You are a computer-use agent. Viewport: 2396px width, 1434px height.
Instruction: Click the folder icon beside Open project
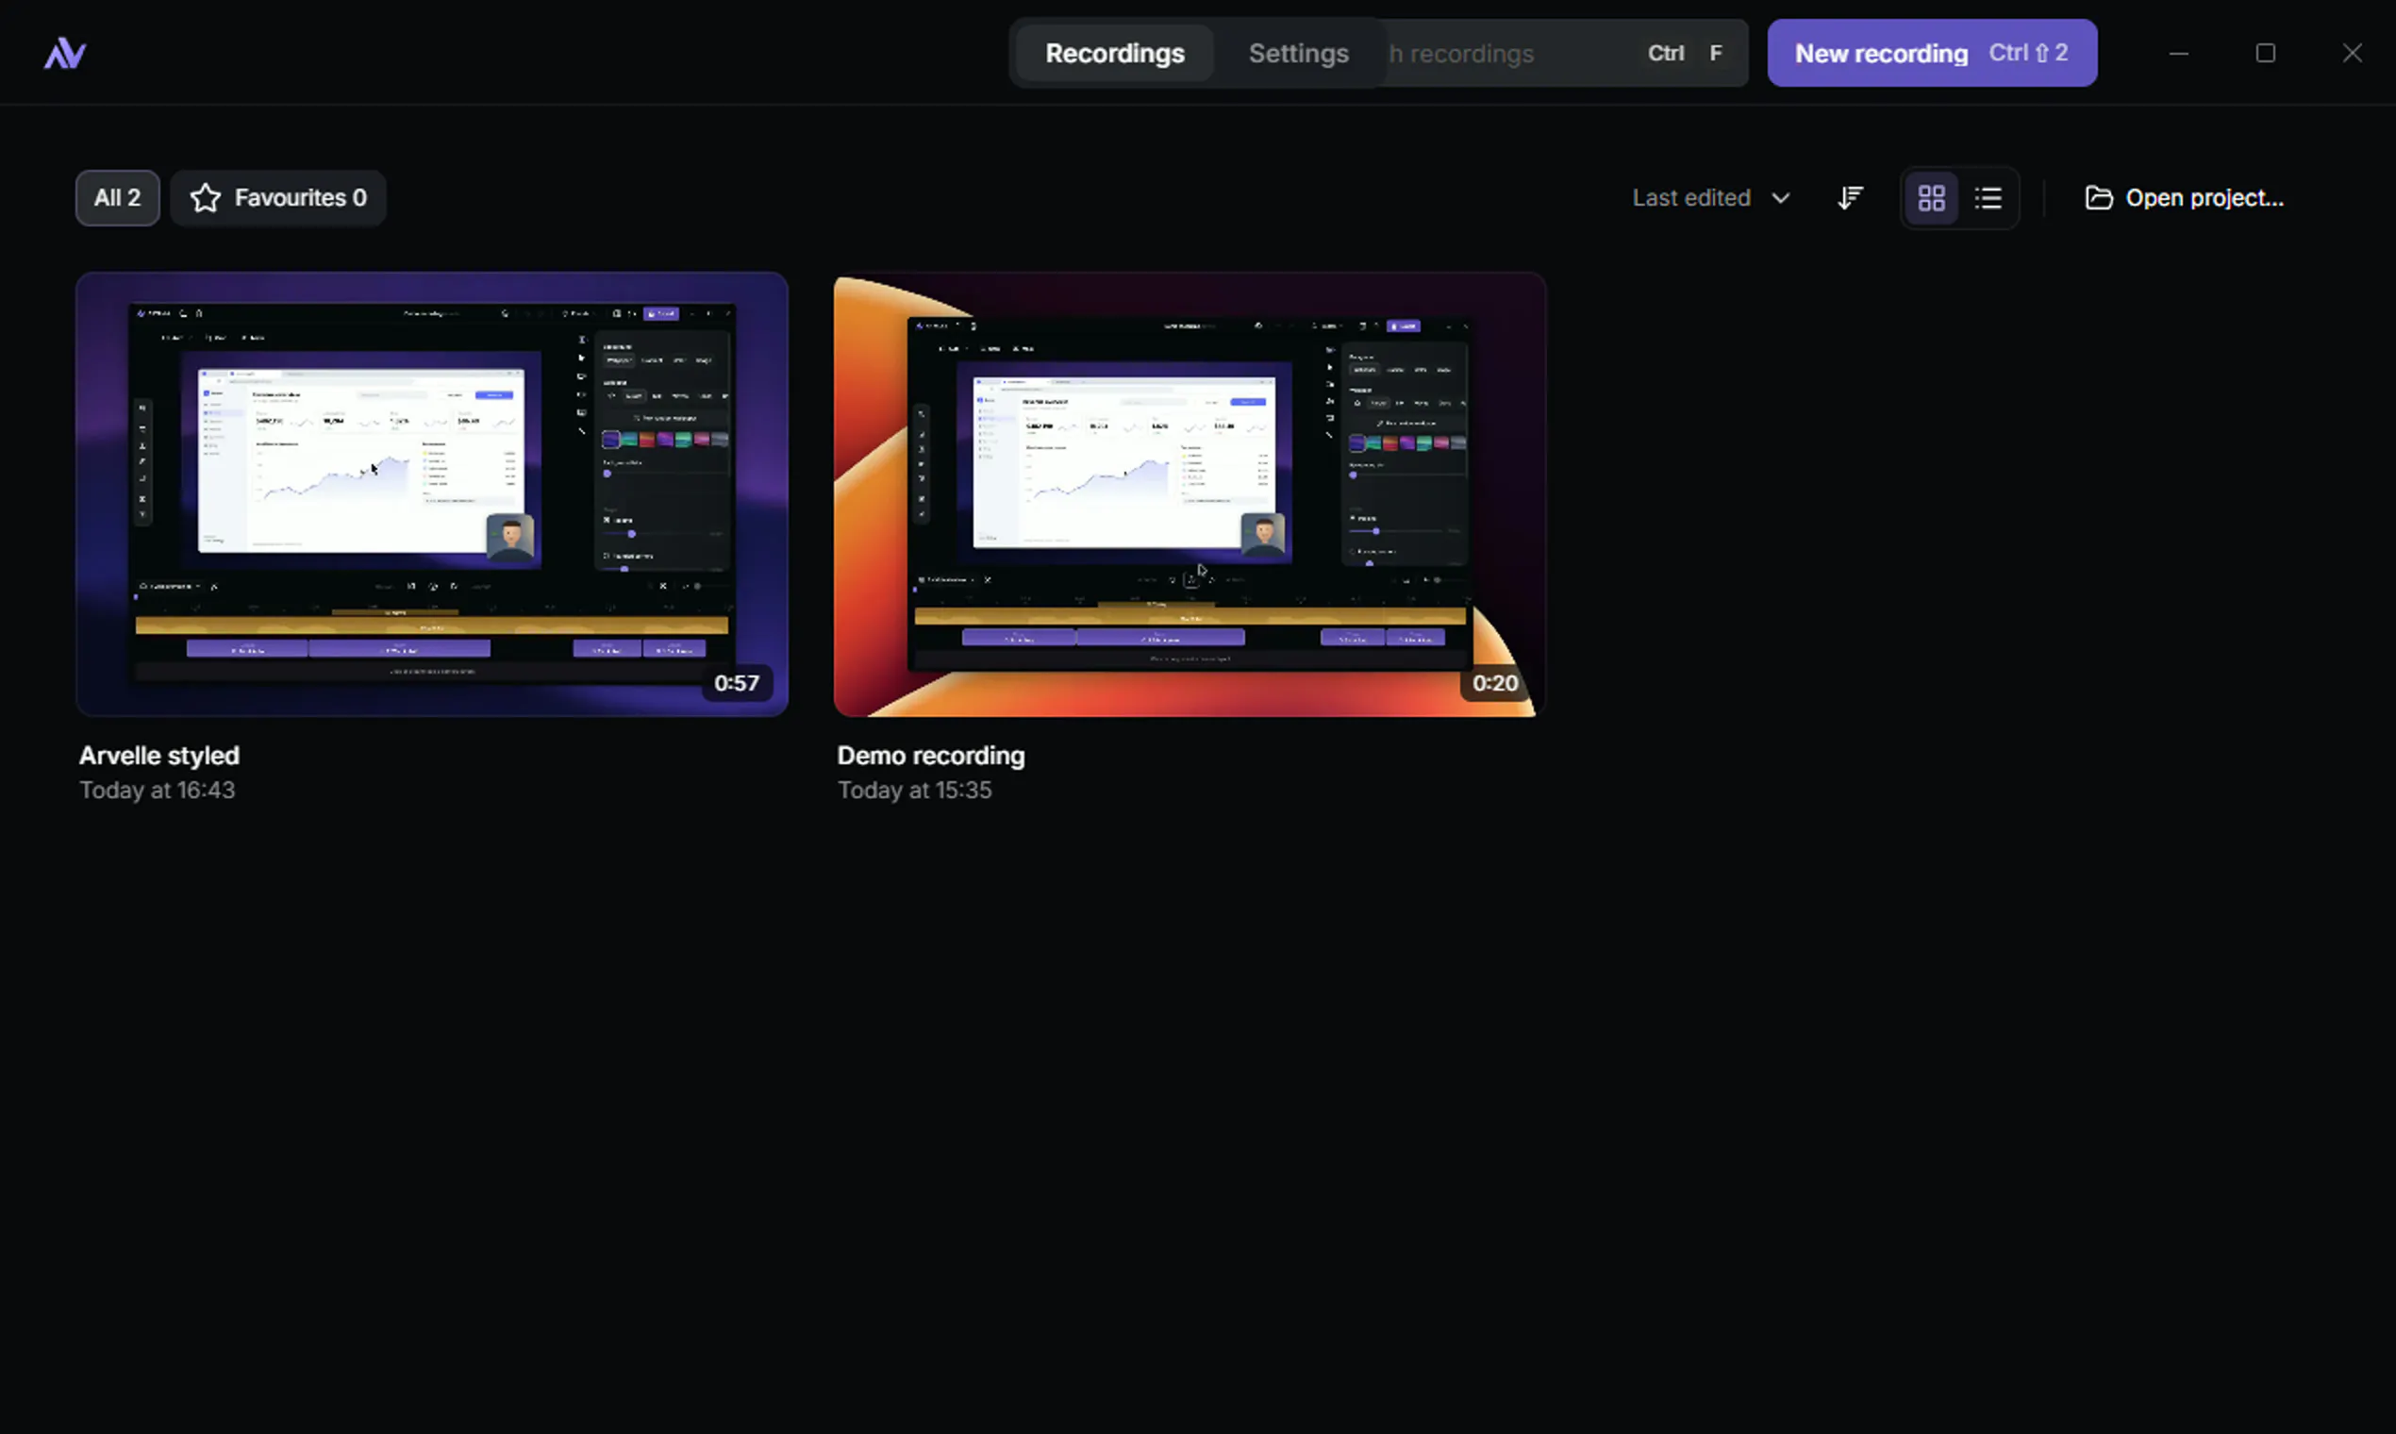pyautogui.click(x=2099, y=198)
